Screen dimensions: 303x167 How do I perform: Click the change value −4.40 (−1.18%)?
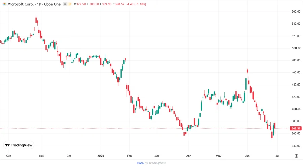[x=136, y=4]
